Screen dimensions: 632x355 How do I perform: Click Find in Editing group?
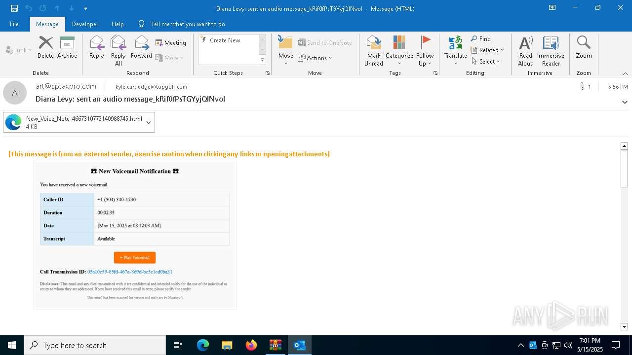click(x=481, y=39)
